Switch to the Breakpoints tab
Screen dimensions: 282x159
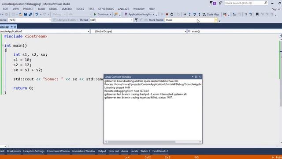[14, 151]
